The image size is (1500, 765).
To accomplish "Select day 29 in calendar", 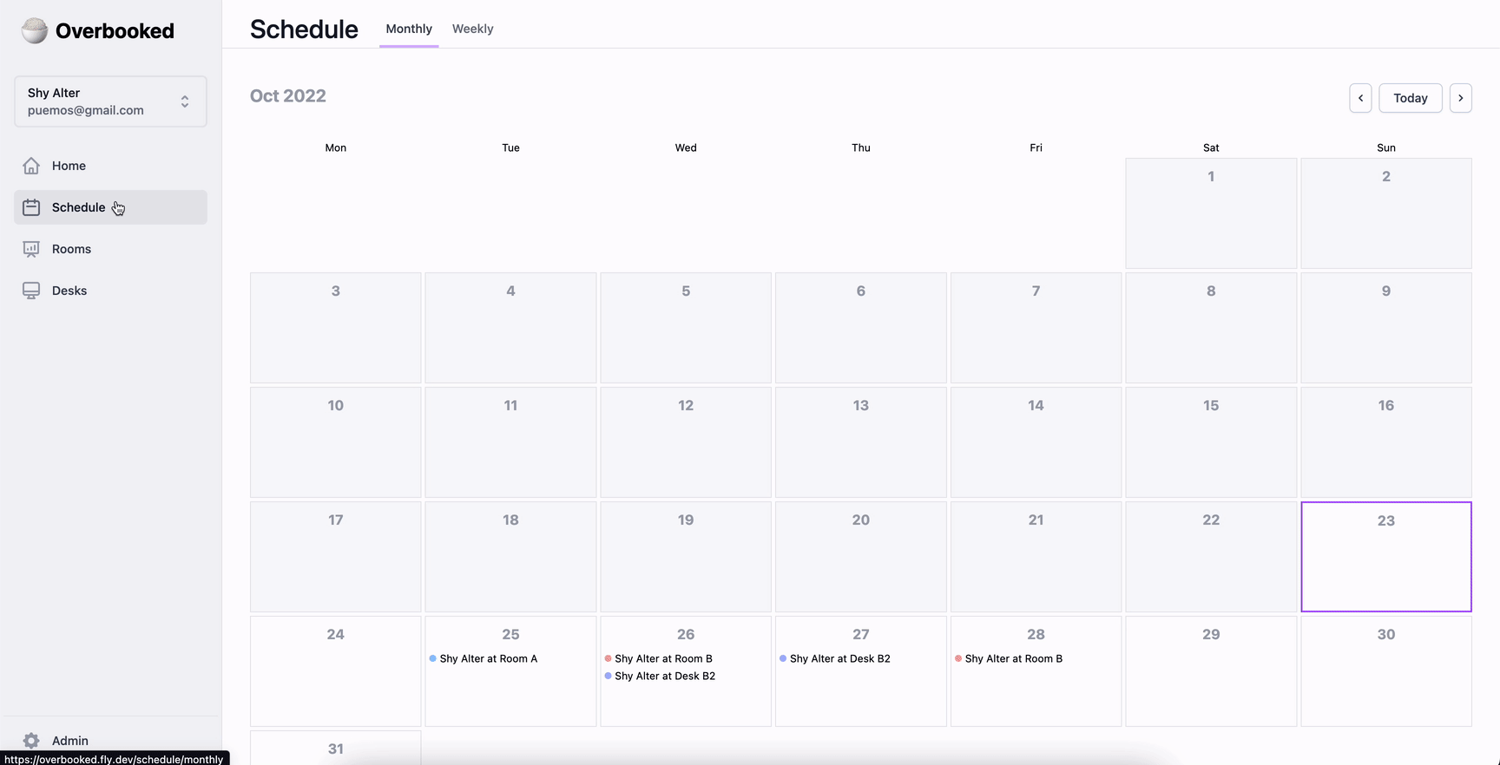I will tap(1211, 671).
